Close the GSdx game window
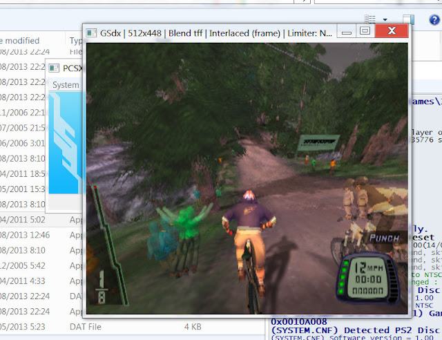442x340 pixels. [x=392, y=31]
